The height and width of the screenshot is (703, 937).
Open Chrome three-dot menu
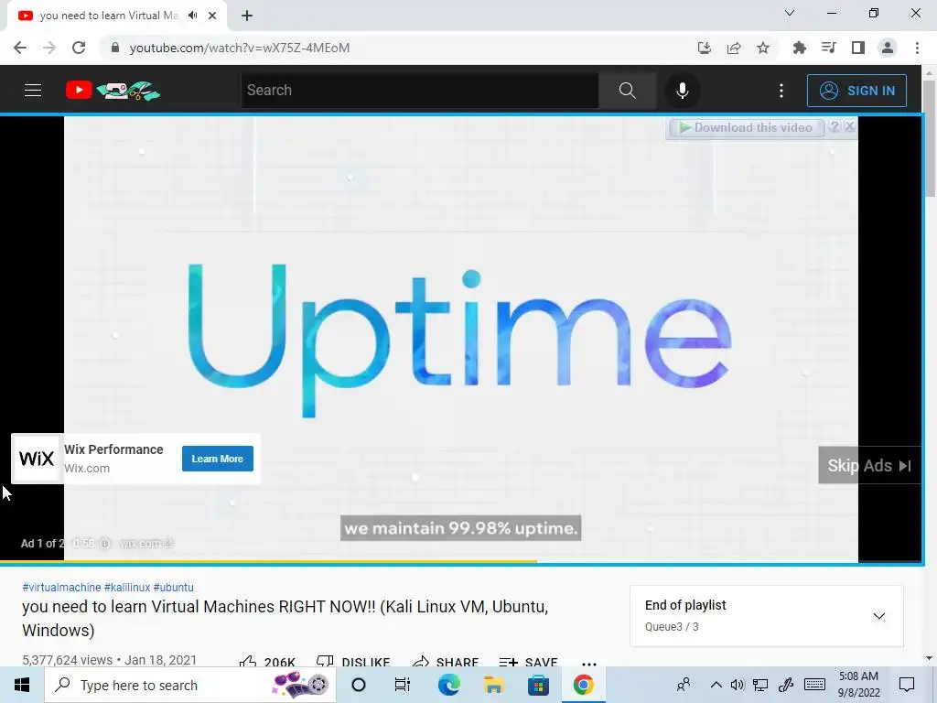pos(917,48)
